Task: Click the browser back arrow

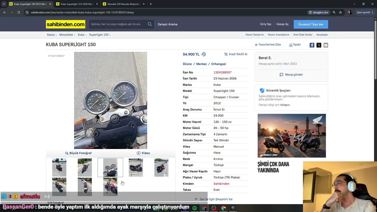Action: (4, 12)
